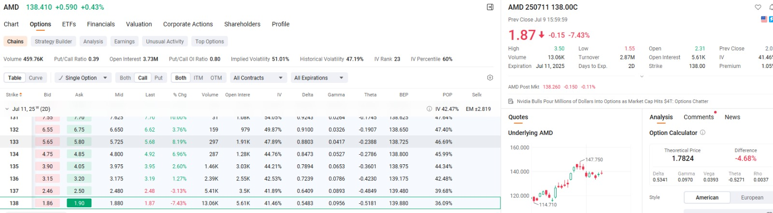Viewport: 773px width, 213px height.
Task: Click the red bid 1.86 for strike 138
Action: [x=47, y=203]
